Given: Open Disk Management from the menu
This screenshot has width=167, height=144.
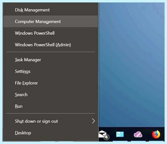Looking at the screenshot, I should tap(51, 10).
